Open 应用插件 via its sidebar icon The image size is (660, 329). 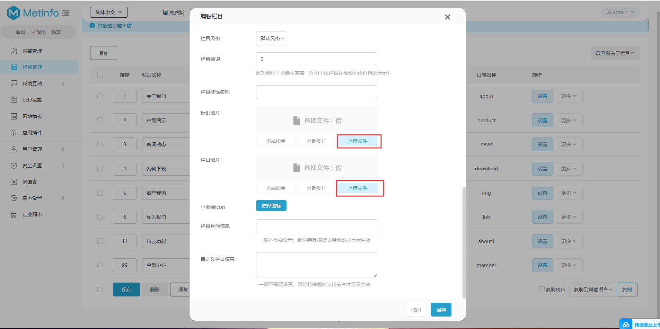tap(14, 133)
